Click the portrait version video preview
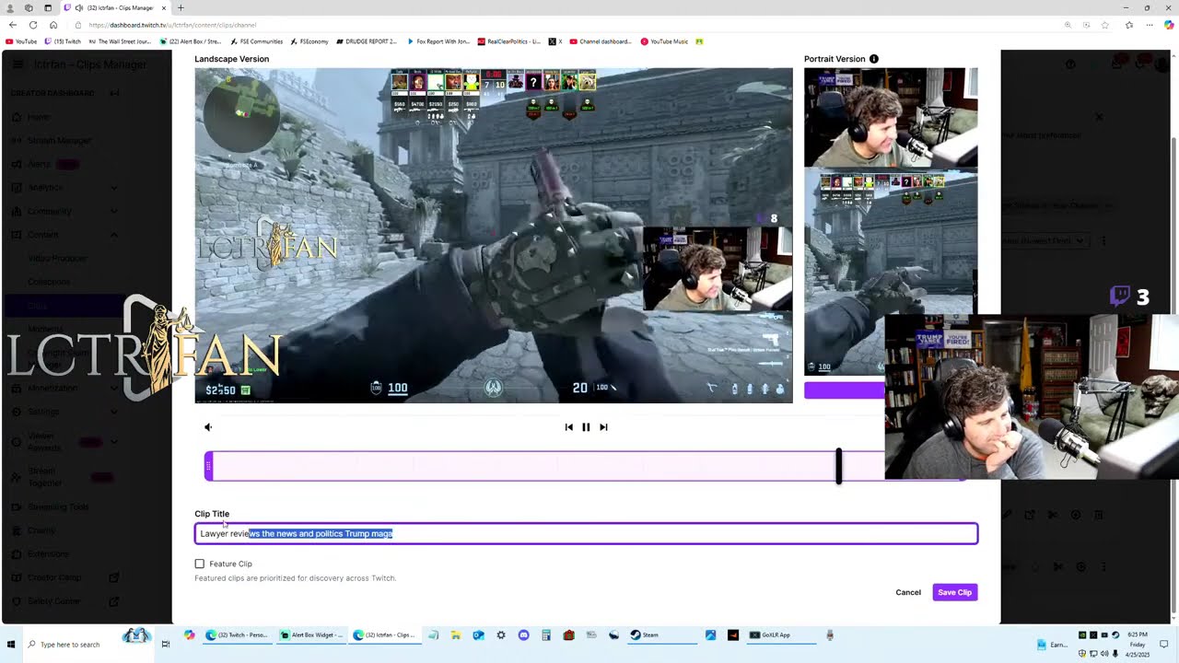The height and width of the screenshot is (663, 1179). pos(891,221)
